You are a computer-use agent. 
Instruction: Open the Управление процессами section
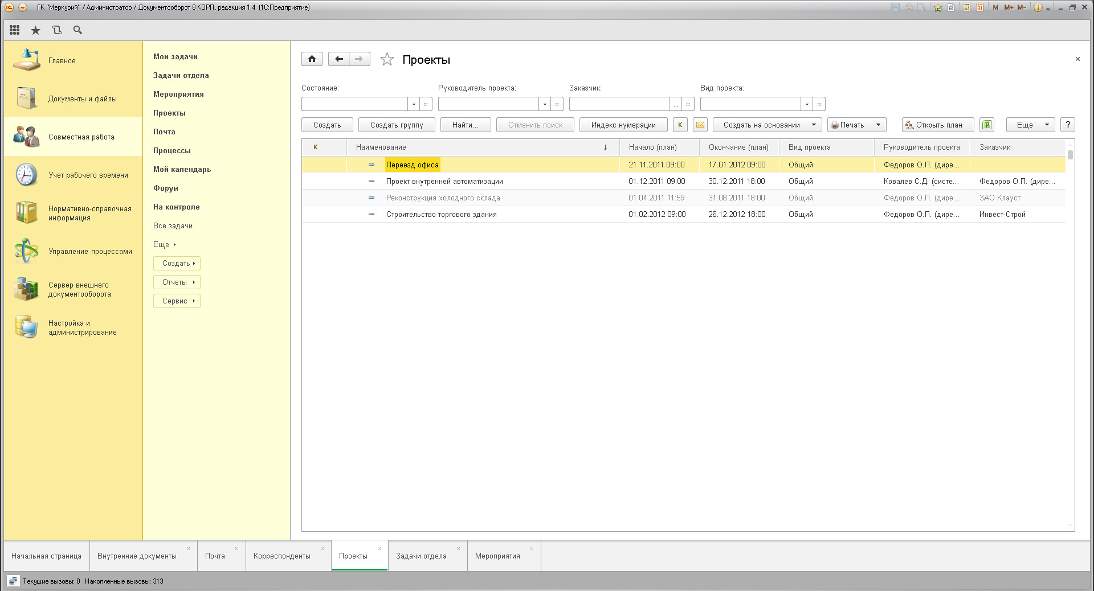click(x=73, y=251)
